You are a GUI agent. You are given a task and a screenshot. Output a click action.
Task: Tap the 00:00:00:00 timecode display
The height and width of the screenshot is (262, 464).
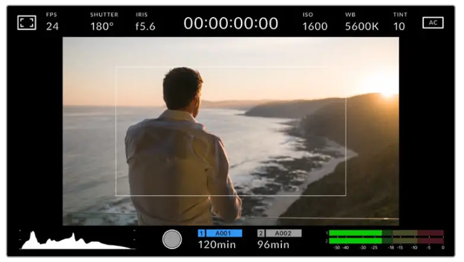[x=231, y=23]
